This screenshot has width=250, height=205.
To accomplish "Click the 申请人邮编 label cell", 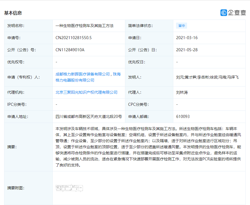I will click(x=149, y=117).
